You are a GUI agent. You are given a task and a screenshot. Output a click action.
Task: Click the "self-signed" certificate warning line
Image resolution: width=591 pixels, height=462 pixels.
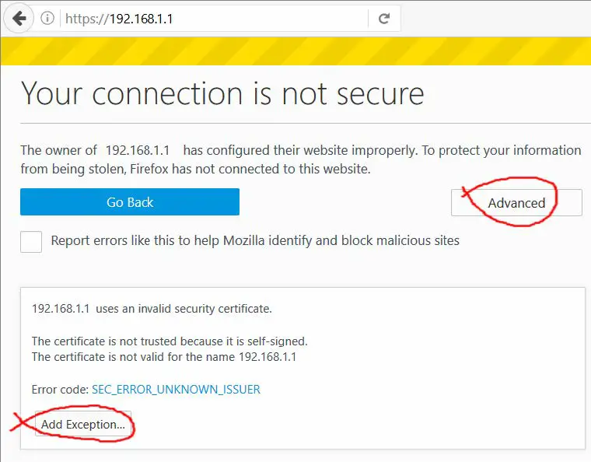point(170,341)
